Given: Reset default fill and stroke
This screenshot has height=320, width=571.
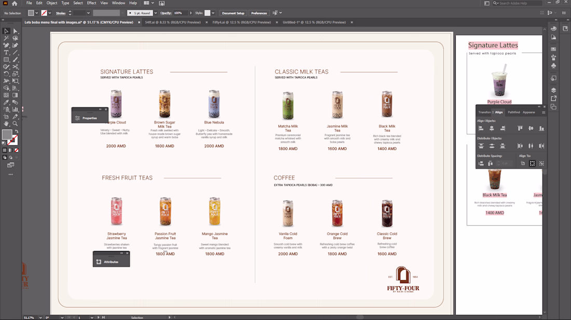Looking at the screenshot, I should [4, 143].
